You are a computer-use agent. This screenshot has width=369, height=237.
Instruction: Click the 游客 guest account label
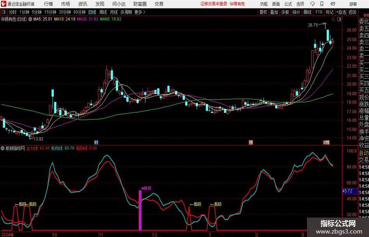(x=353, y=4)
